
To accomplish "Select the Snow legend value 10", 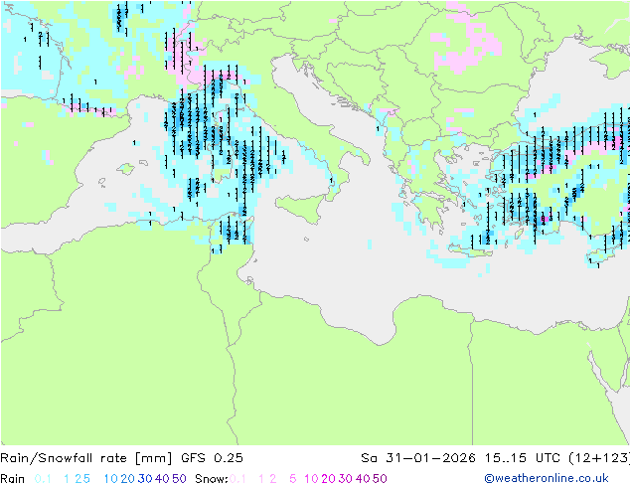I will point(311,479).
